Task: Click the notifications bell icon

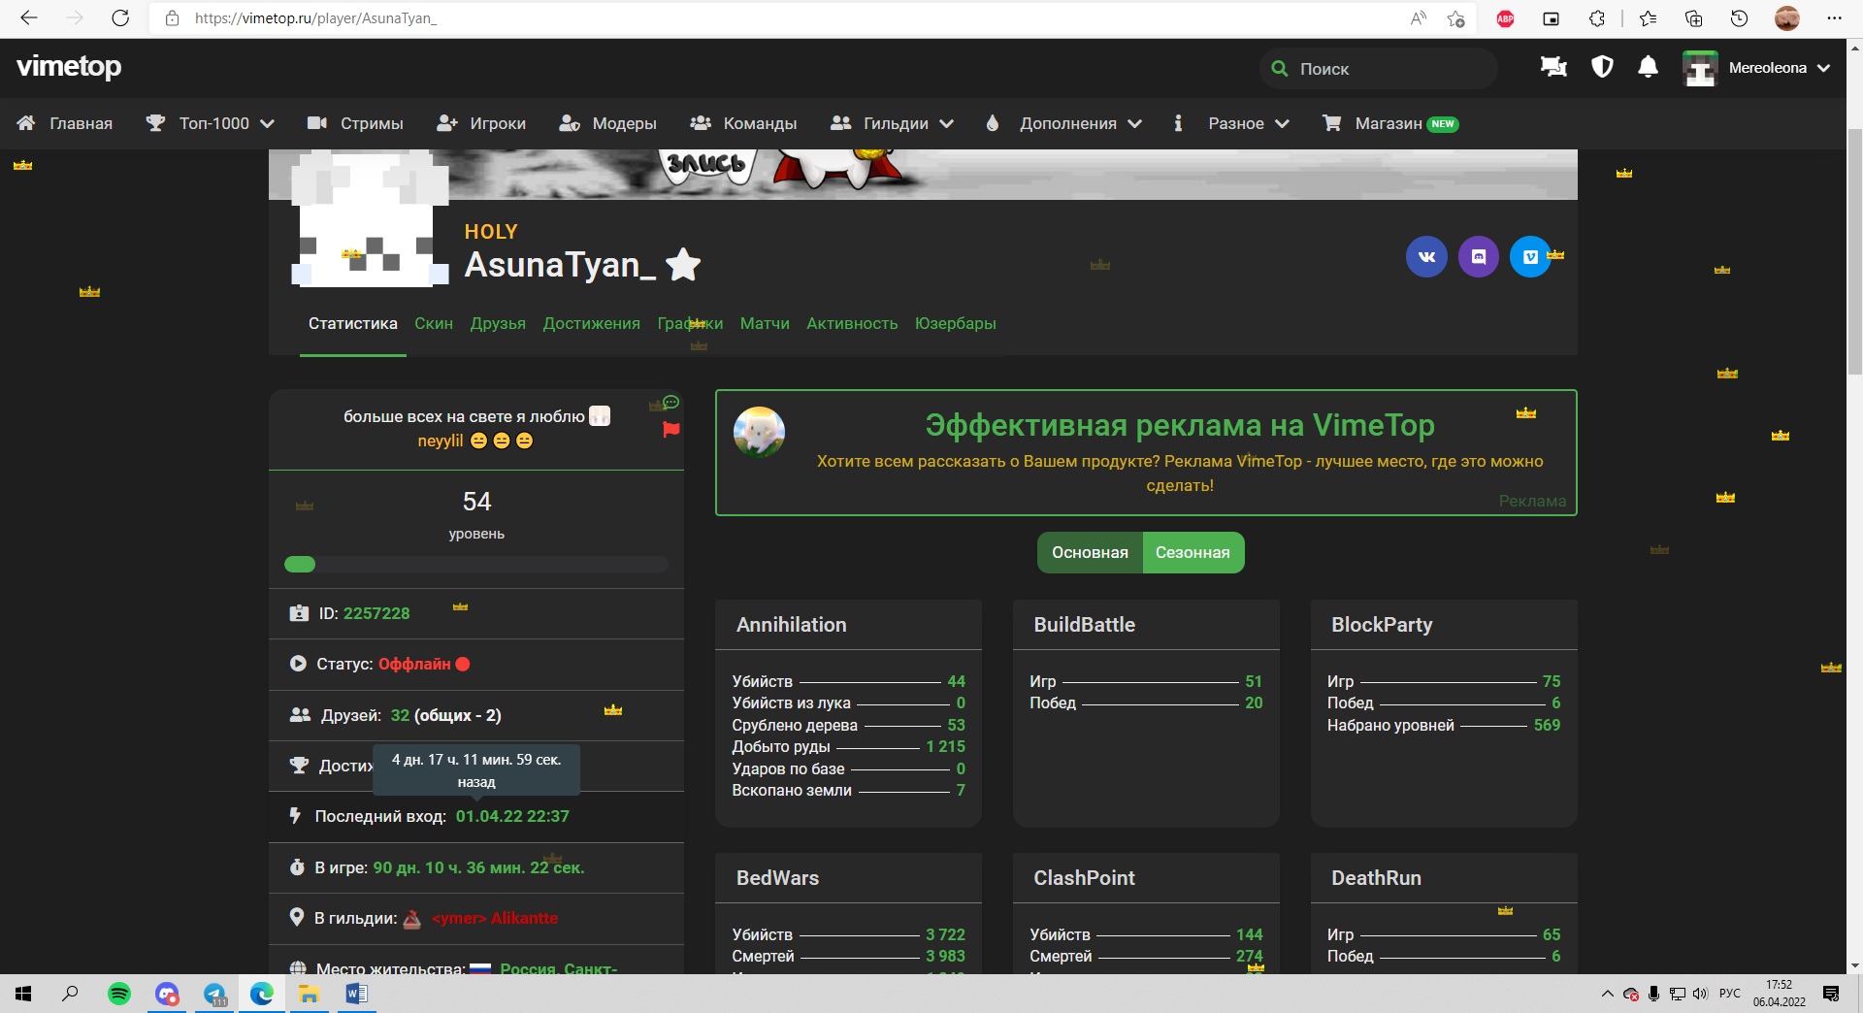Action: [1648, 67]
